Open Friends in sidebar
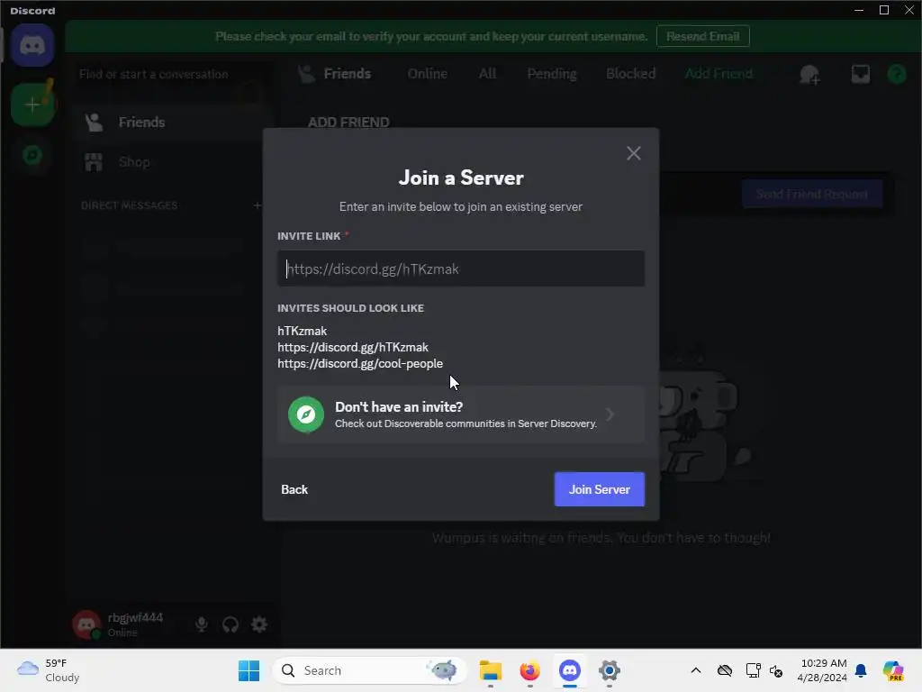 [170, 123]
